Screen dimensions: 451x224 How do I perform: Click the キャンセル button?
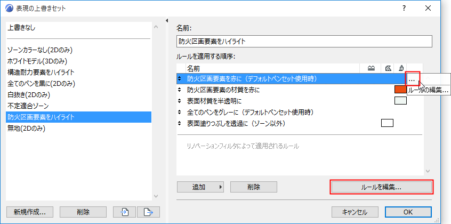pyautogui.click(x=355, y=212)
